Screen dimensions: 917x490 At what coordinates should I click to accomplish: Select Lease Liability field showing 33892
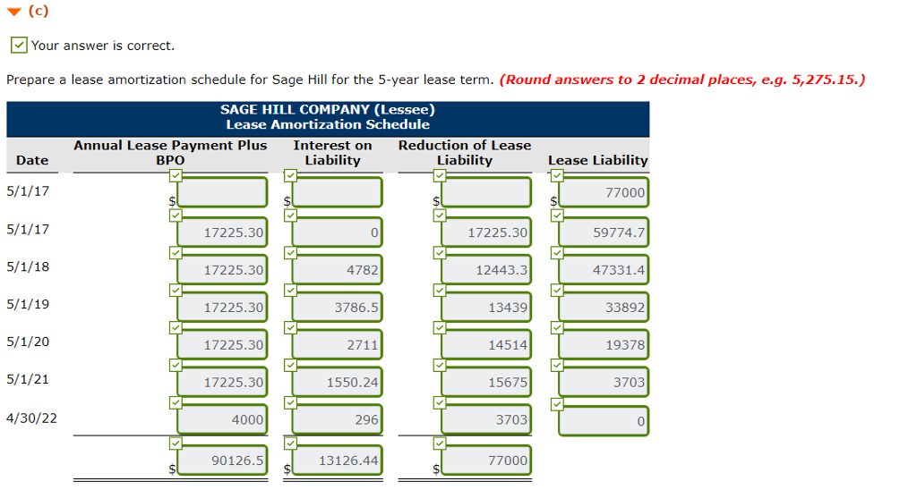pyautogui.click(x=604, y=308)
